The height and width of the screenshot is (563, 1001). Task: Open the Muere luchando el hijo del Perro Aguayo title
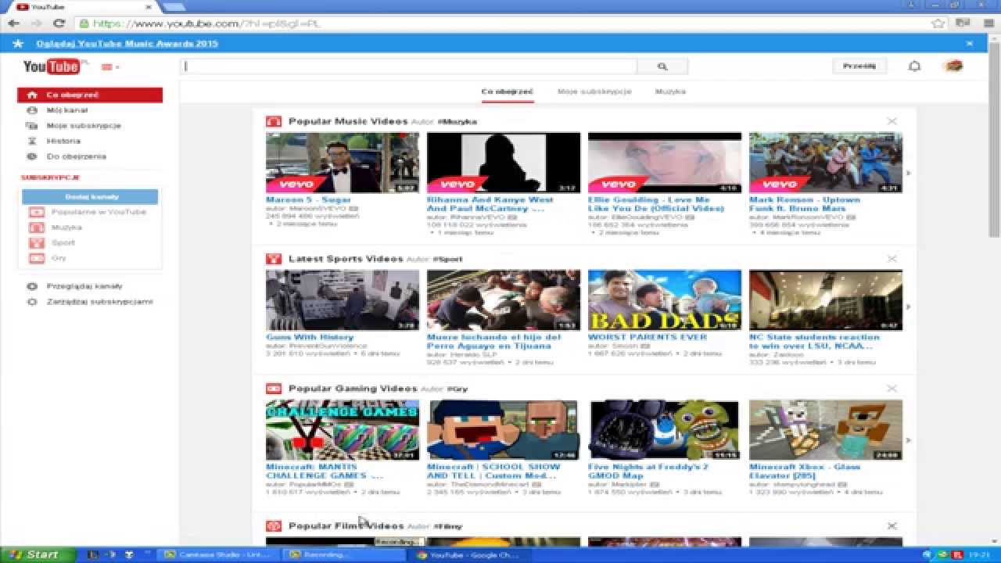(493, 342)
